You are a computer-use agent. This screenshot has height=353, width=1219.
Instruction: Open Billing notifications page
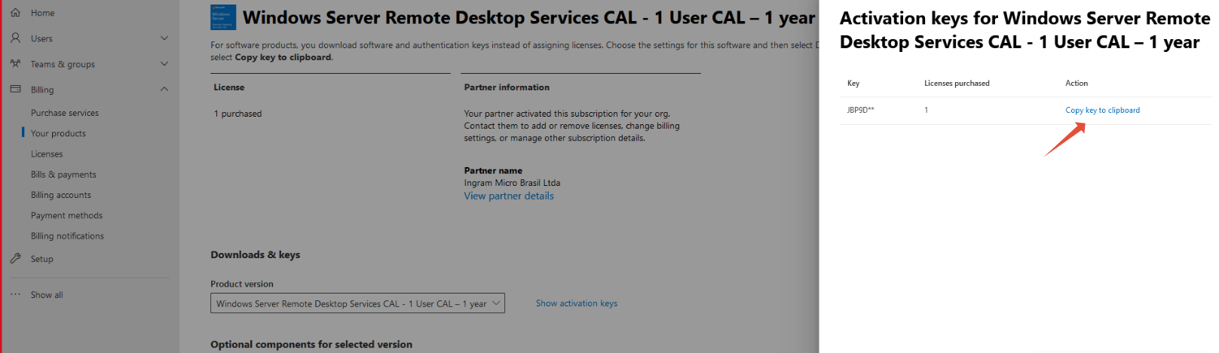pyautogui.click(x=67, y=236)
